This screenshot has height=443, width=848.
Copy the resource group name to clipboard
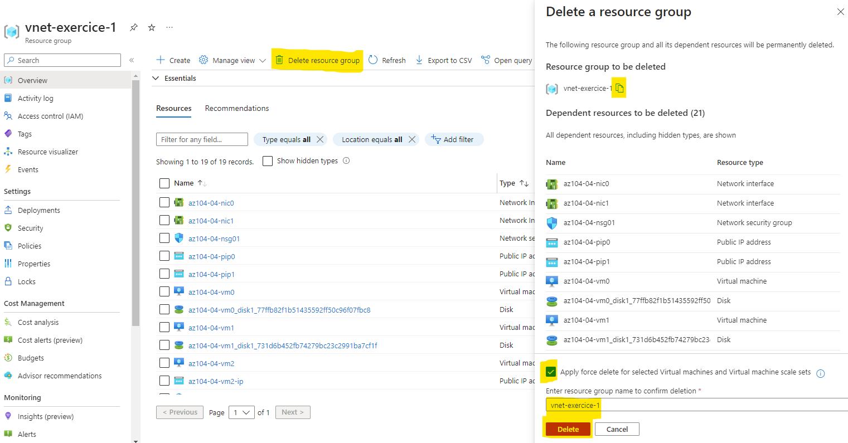(619, 88)
